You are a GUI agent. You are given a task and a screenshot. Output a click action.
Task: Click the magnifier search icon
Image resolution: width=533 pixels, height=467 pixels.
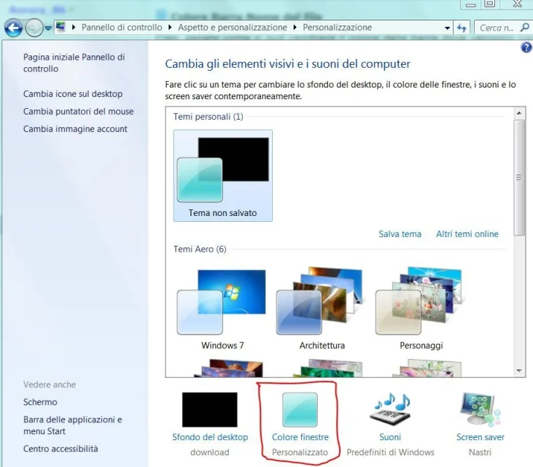[525, 27]
